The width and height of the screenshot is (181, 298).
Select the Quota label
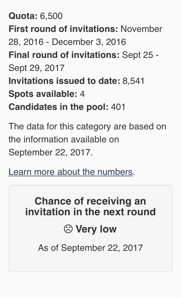click(x=23, y=16)
